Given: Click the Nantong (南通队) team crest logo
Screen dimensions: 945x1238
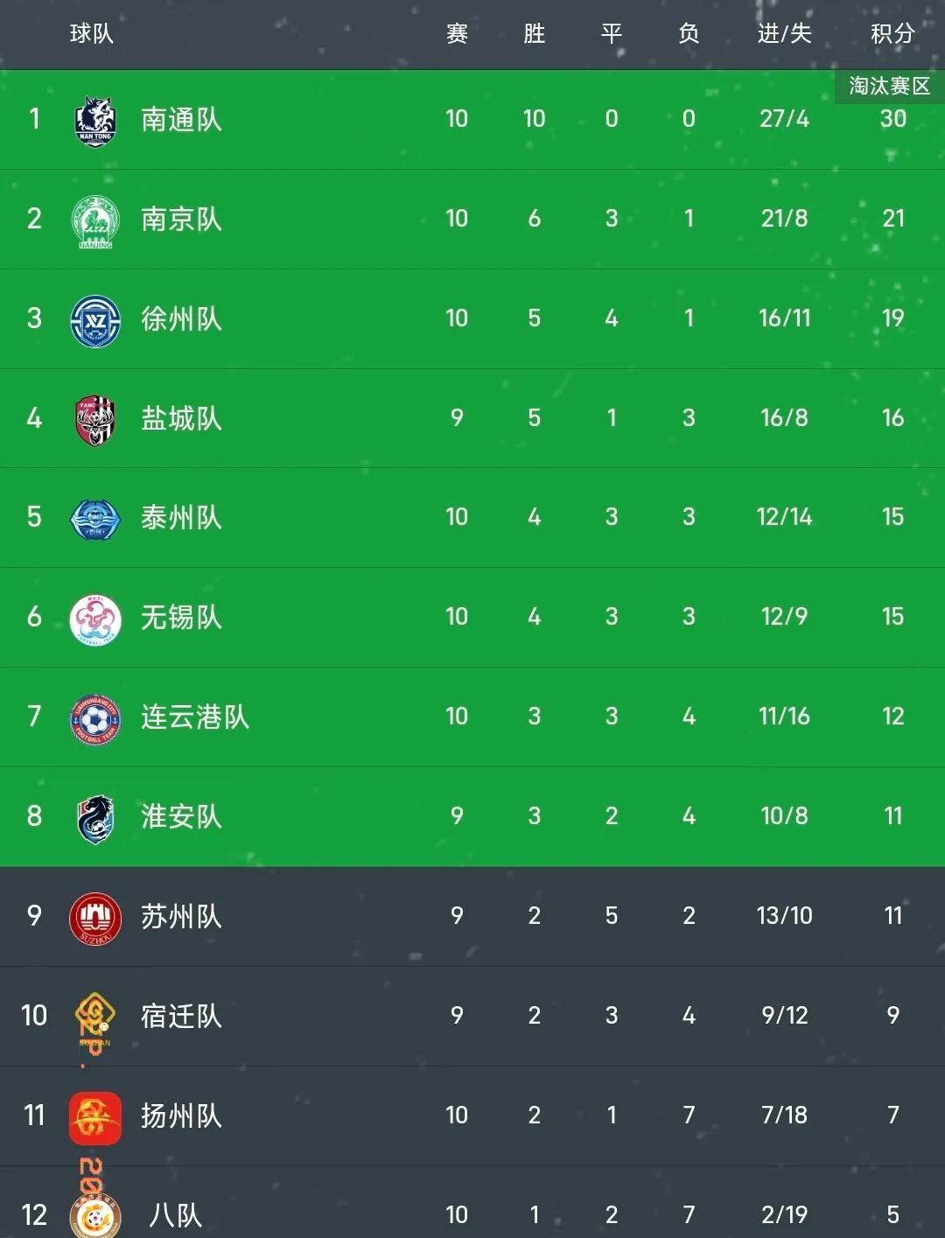Looking at the screenshot, I should point(96,120).
